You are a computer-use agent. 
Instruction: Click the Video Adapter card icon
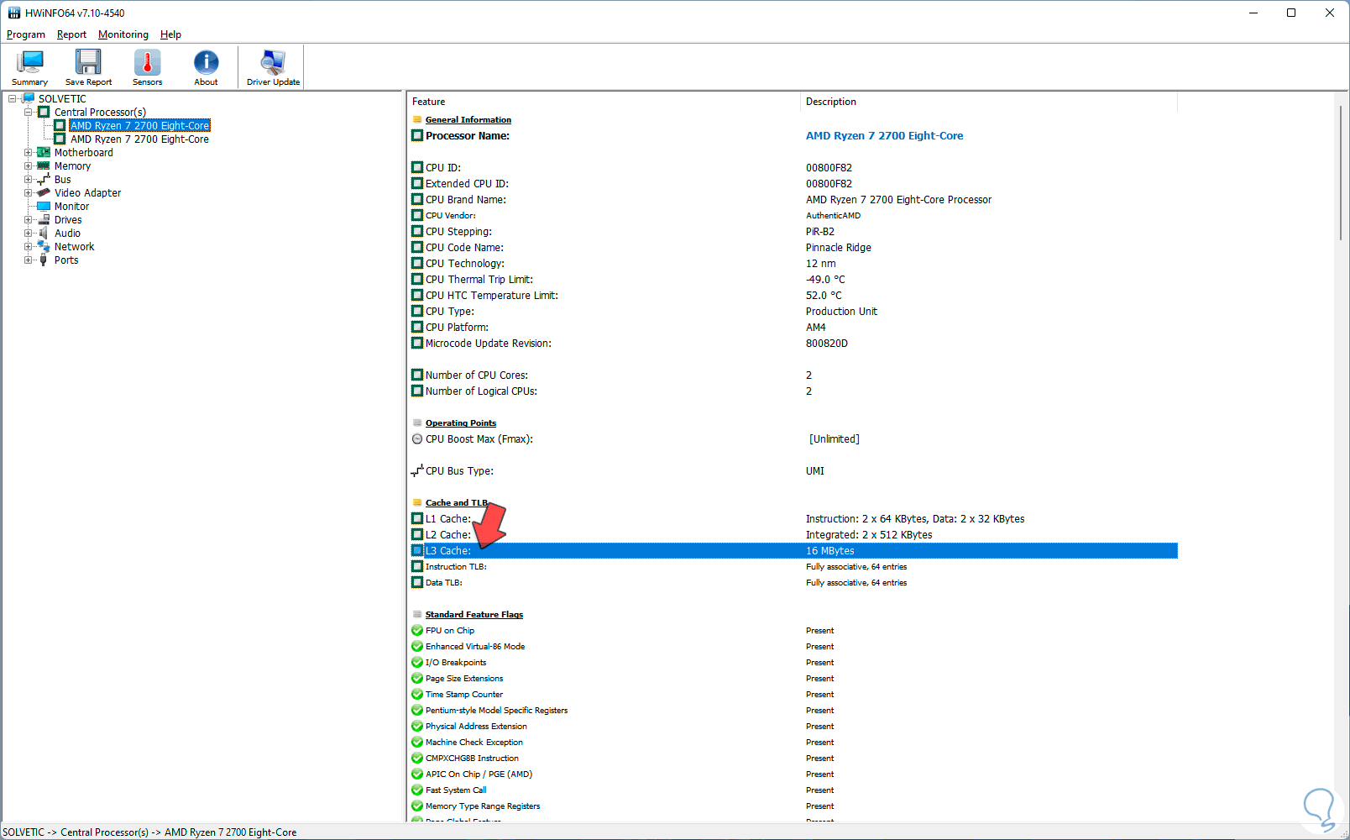(44, 193)
